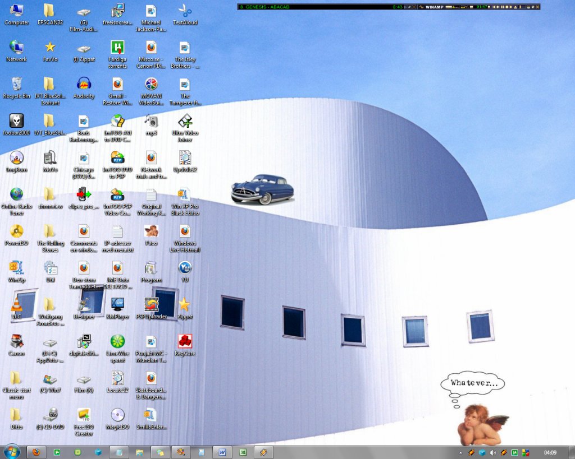Switch to Microsoft Word in the taskbar
Screen dimensions: 575x459
(x=222, y=452)
